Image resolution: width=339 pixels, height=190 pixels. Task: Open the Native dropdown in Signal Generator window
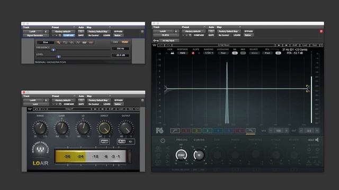(118, 35)
